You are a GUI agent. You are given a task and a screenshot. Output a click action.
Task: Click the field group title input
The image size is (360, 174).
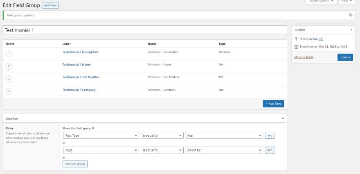click(x=145, y=30)
